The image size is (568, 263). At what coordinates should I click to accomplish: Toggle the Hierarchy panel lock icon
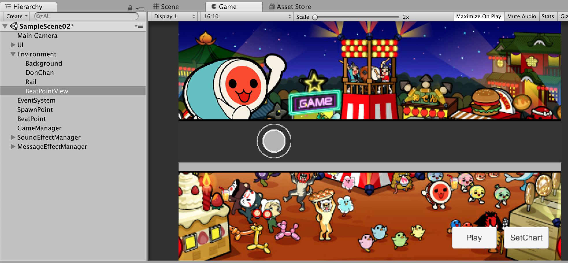click(x=130, y=8)
